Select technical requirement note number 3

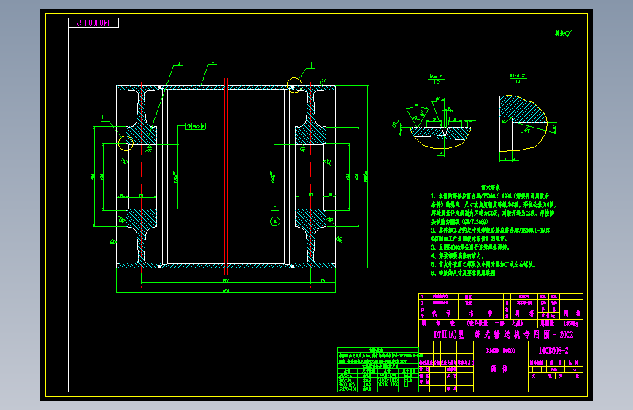click(471, 247)
